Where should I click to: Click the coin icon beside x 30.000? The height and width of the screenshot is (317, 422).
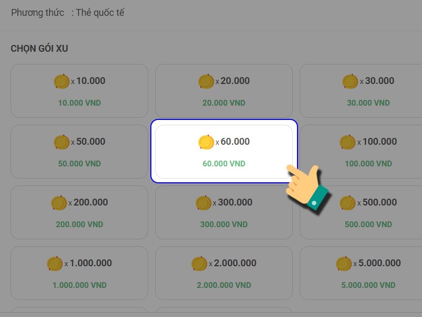(x=350, y=81)
